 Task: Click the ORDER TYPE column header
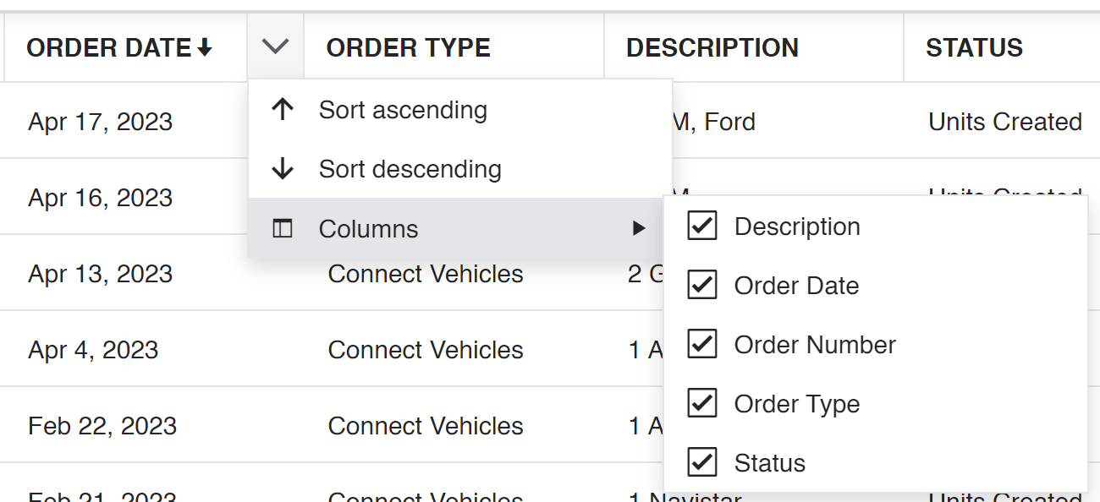[x=409, y=46]
